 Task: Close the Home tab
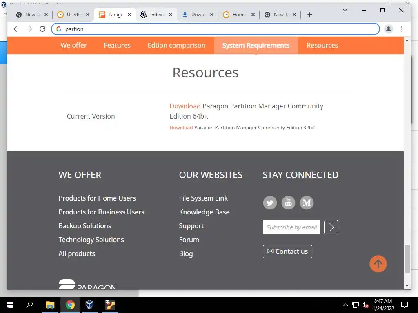[x=253, y=15]
